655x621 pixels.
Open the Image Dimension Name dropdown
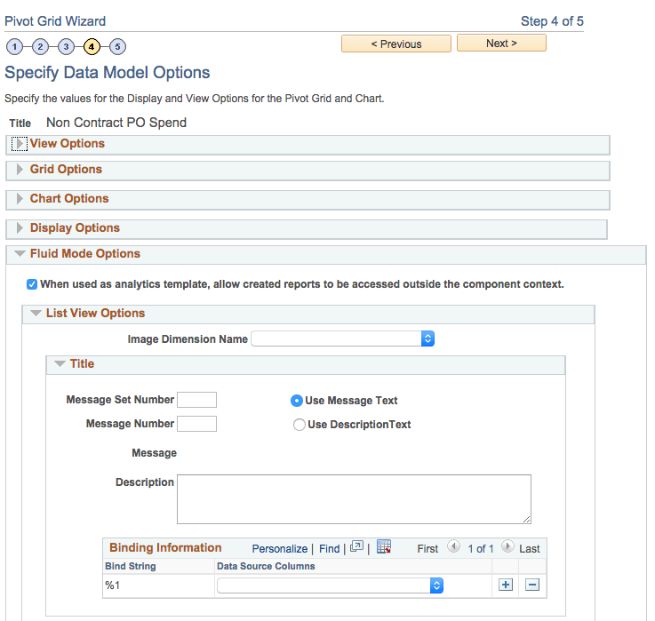(343, 338)
